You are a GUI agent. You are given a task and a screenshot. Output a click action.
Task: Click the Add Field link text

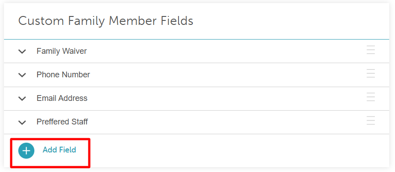[59, 150]
